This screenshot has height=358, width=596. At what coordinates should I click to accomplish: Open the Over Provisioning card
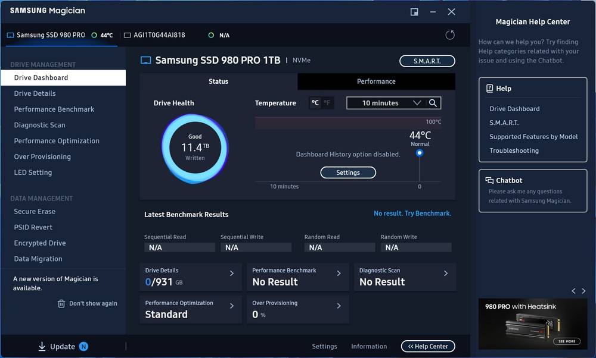(x=339, y=306)
